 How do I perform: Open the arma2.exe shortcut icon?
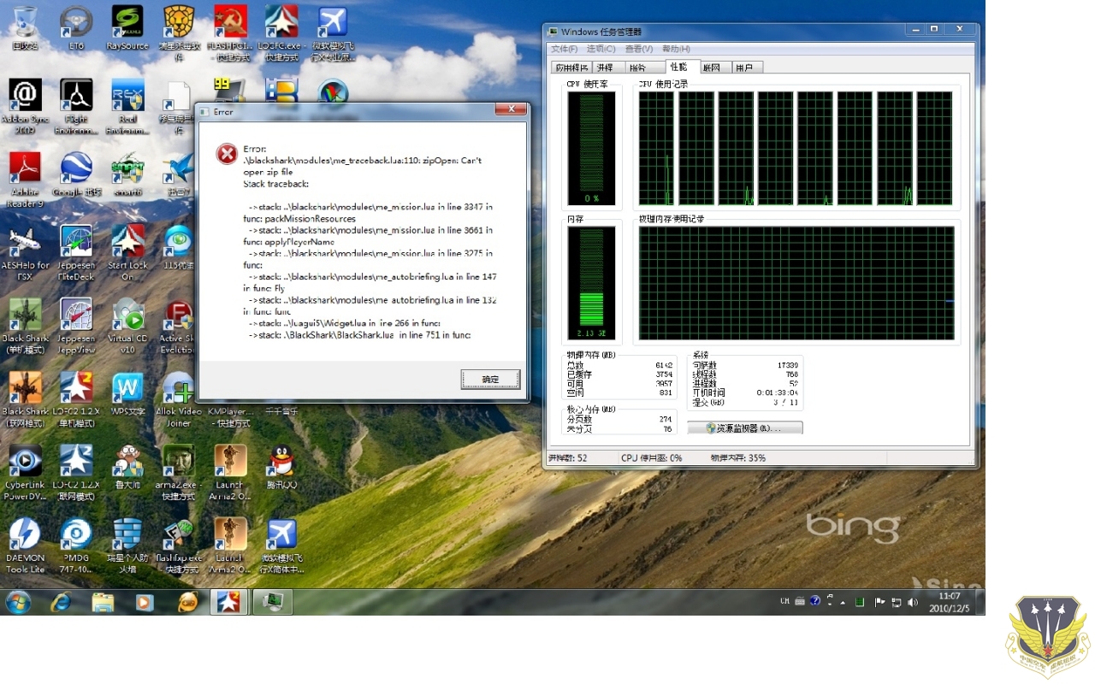(179, 472)
